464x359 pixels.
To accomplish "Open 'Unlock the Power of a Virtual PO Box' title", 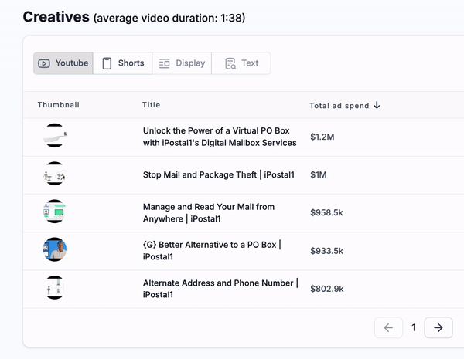I will tap(220, 137).
